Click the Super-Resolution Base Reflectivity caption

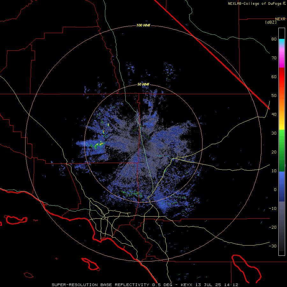click(x=100, y=285)
